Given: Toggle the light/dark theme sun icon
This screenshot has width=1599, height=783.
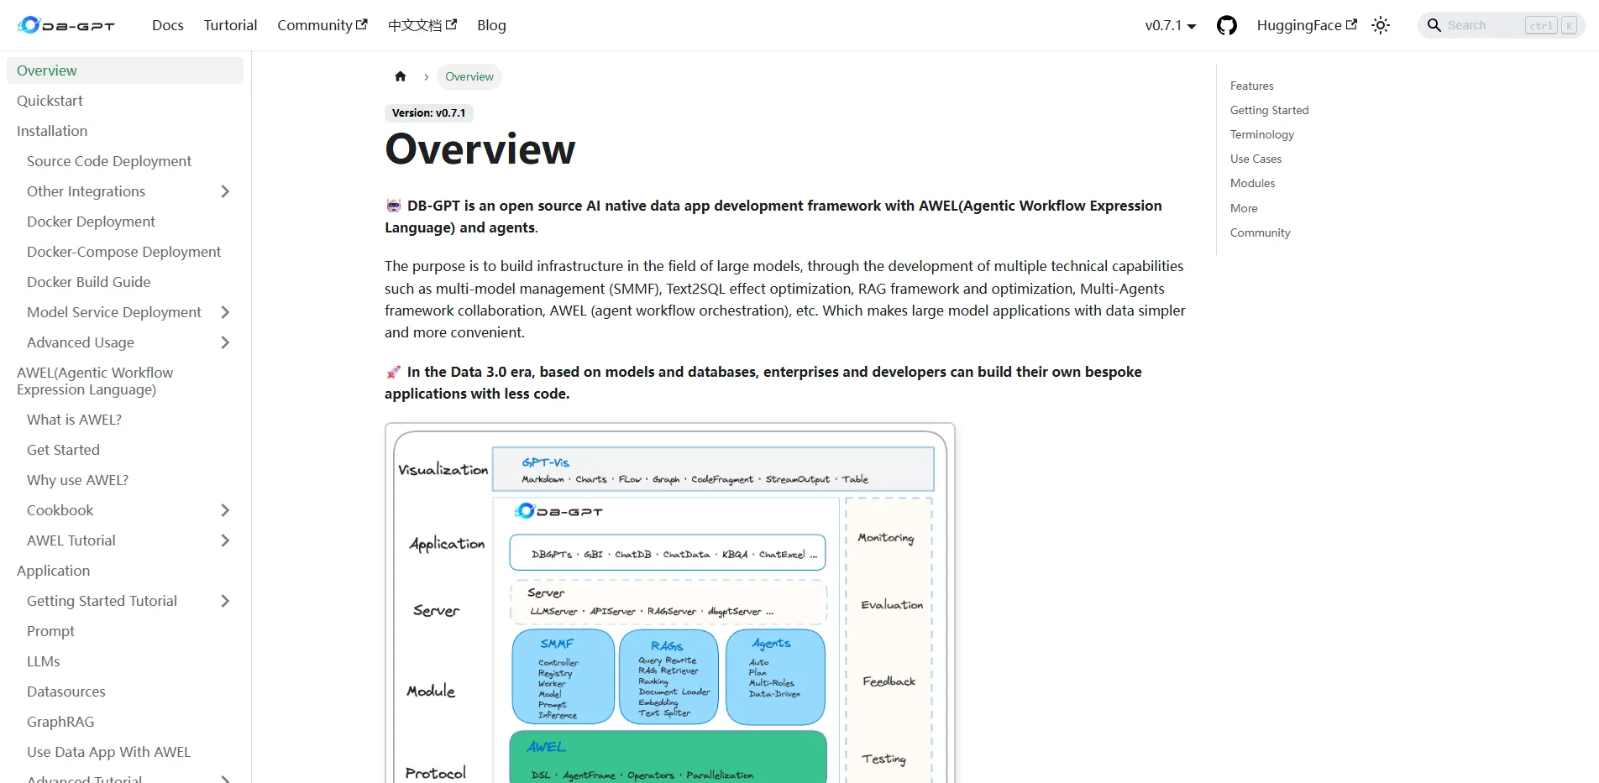Looking at the screenshot, I should click(x=1381, y=25).
